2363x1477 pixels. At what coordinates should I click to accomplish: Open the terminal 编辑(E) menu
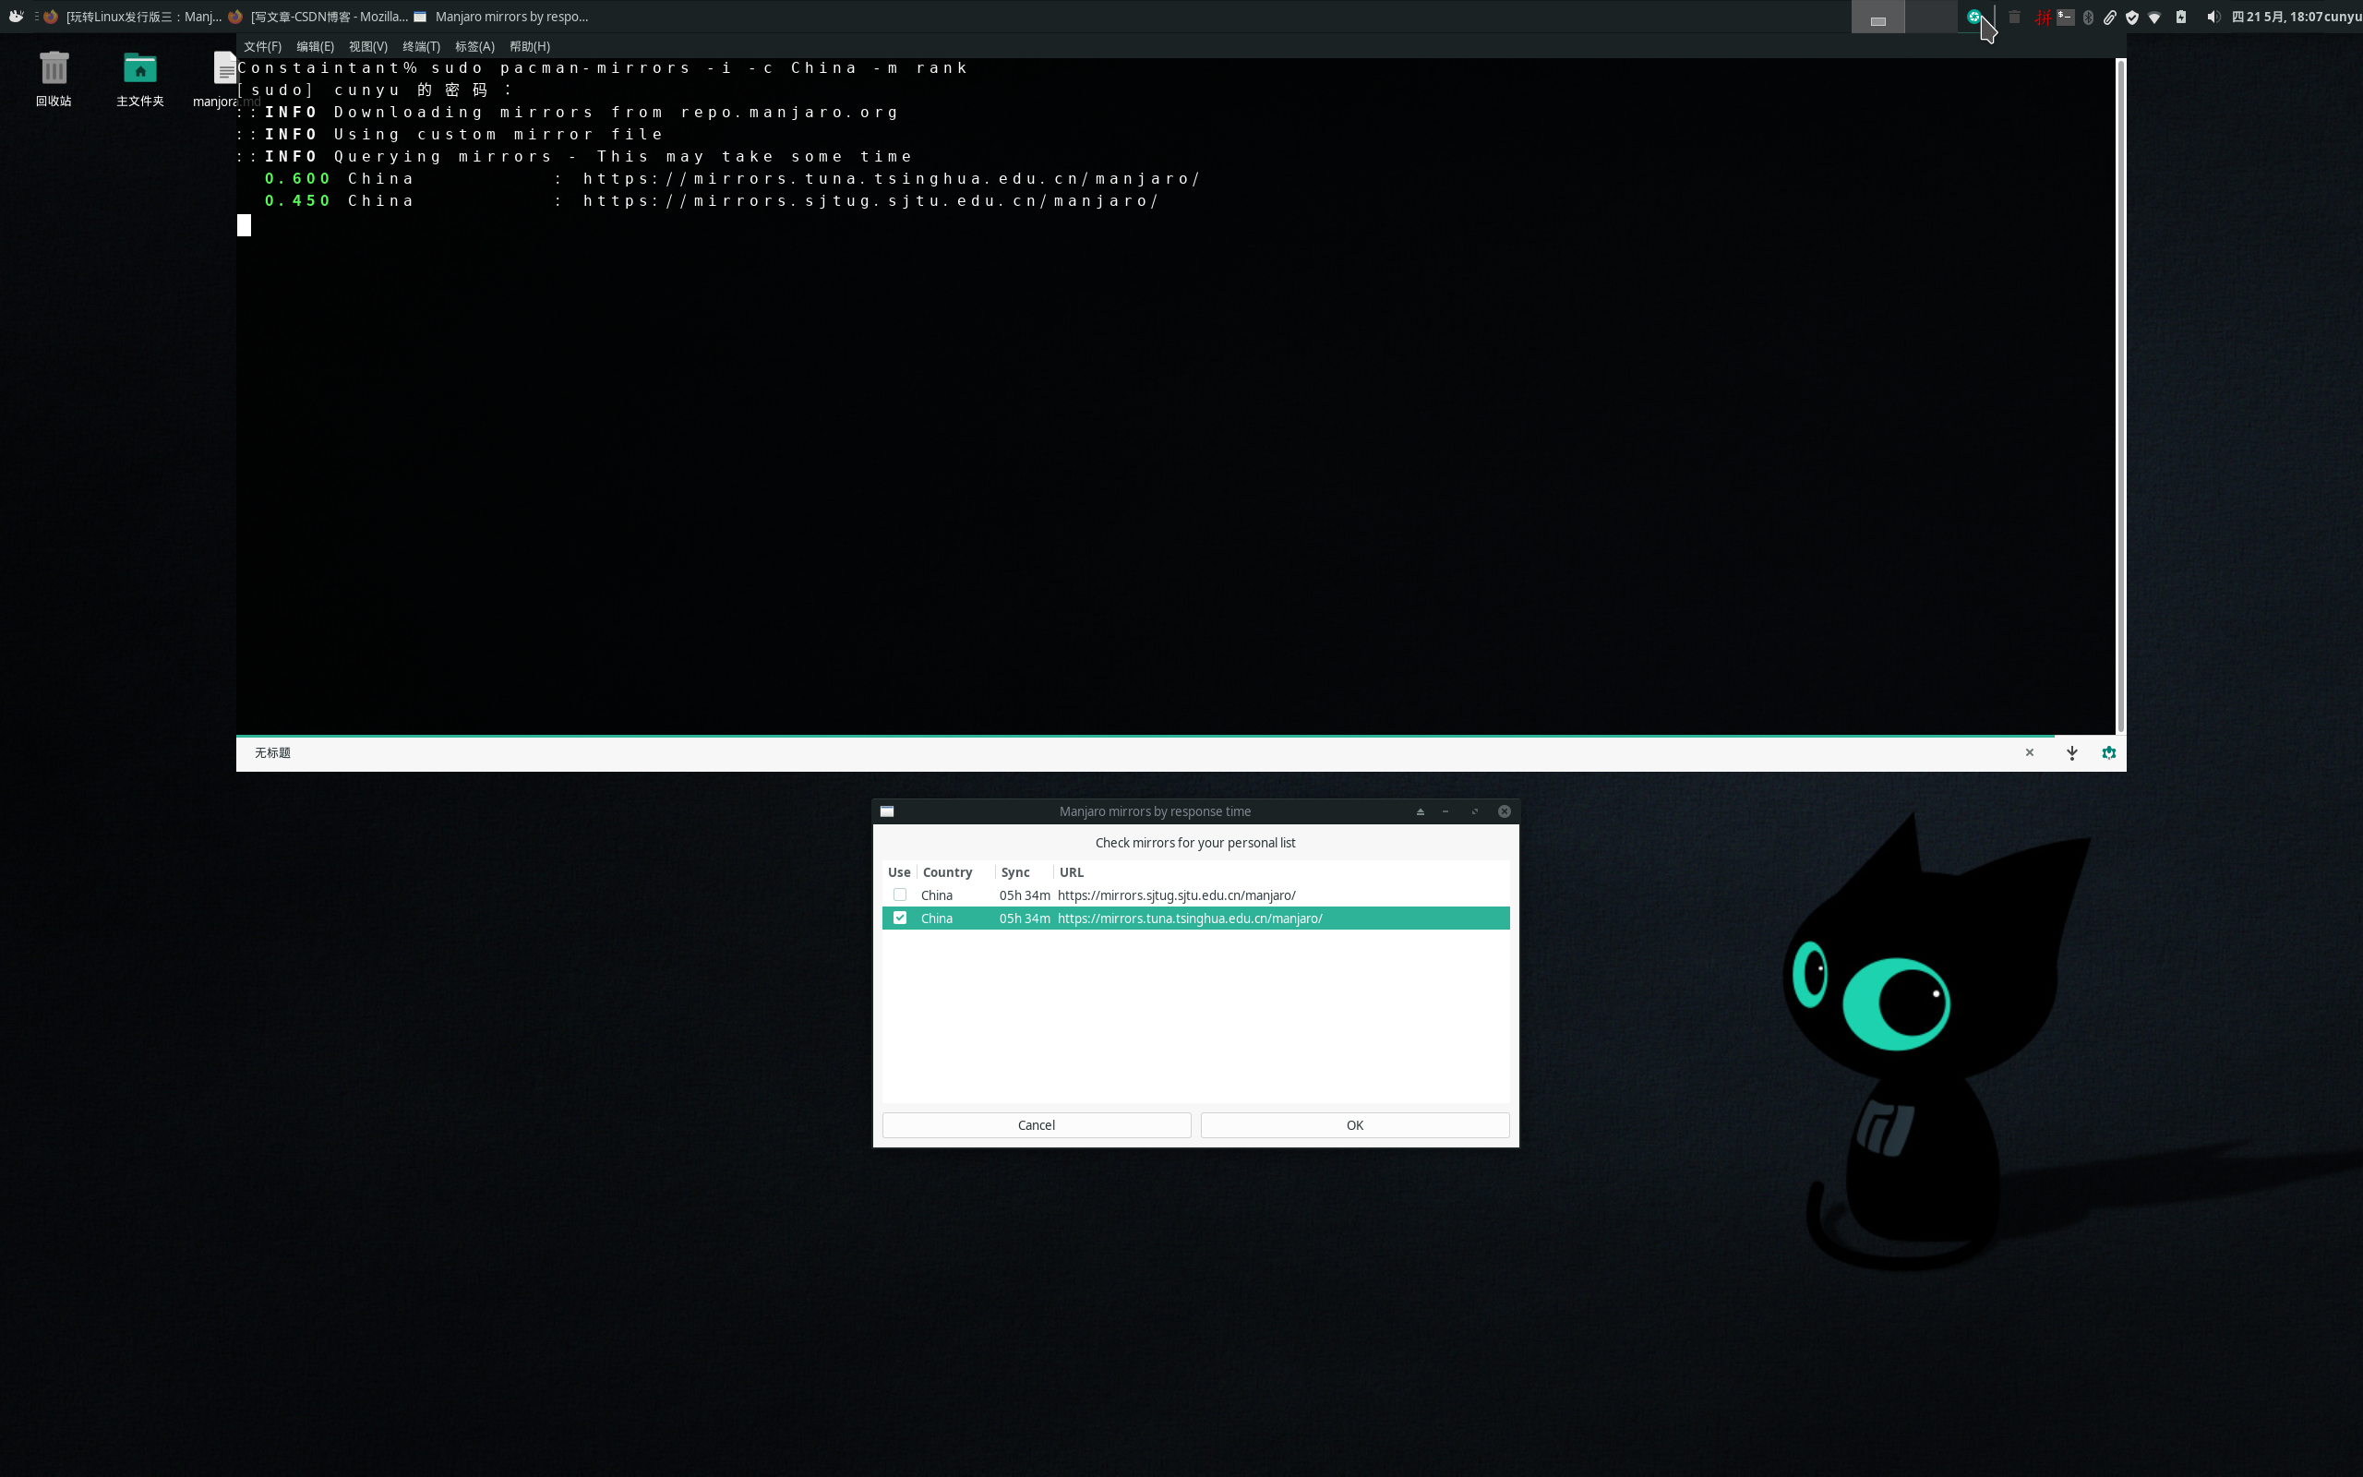[x=315, y=46]
